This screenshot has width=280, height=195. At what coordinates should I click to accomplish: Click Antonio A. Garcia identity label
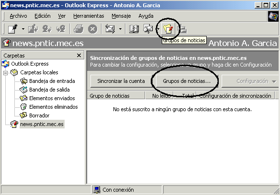pyautogui.click(x=243, y=44)
